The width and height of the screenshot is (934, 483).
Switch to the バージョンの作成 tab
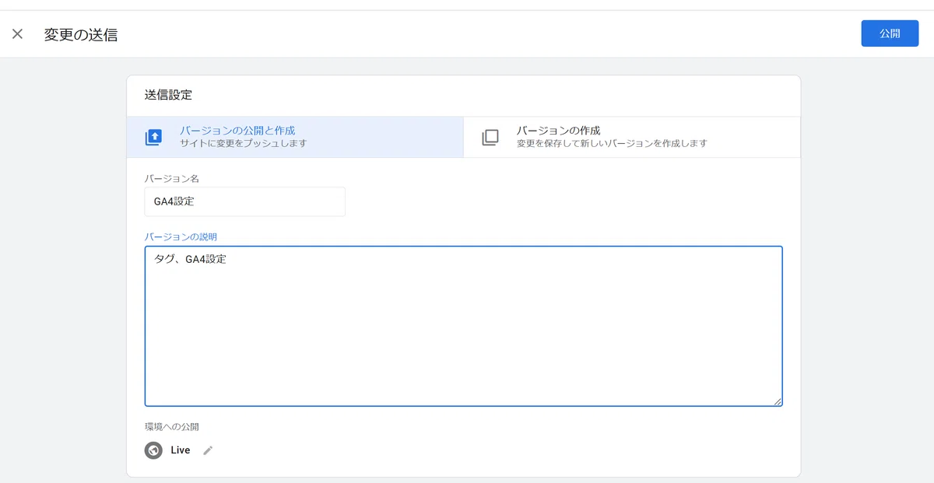pyautogui.click(x=631, y=137)
